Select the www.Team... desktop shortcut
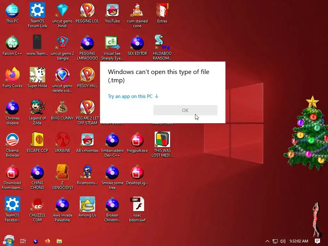The width and height of the screenshot is (328, 246). pyautogui.click(x=37, y=45)
